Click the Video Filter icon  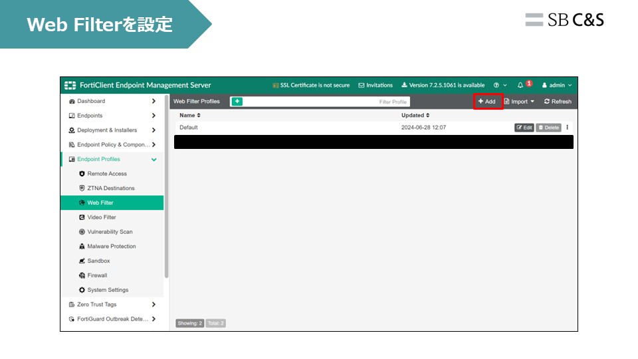tap(82, 217)
